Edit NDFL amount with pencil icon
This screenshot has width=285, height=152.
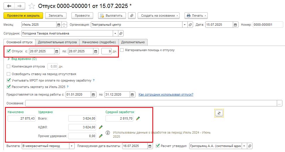pyautogui.click(x=101, y=127)
